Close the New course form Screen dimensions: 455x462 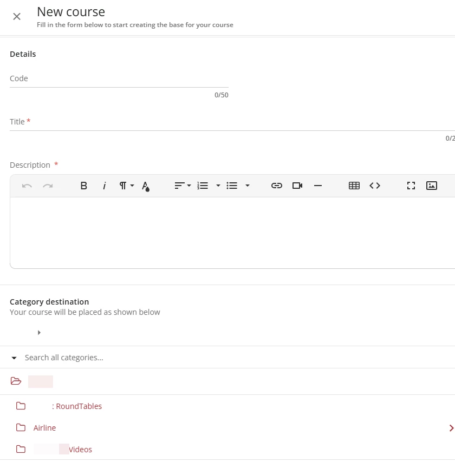[17, 16]
